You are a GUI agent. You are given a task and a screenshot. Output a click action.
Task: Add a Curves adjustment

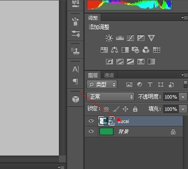pos(130,38)
